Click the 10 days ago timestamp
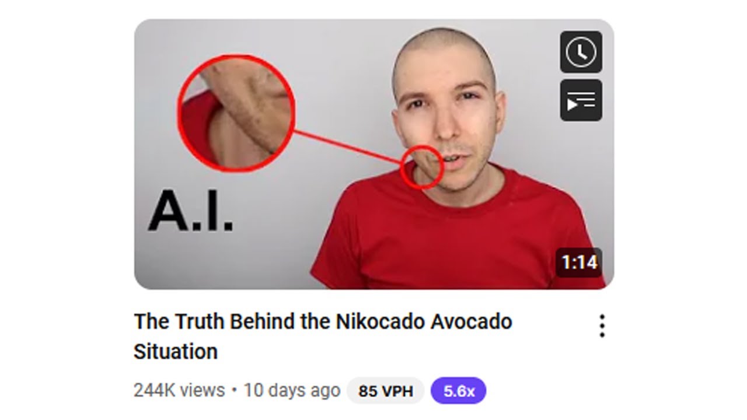 [292, 390]
